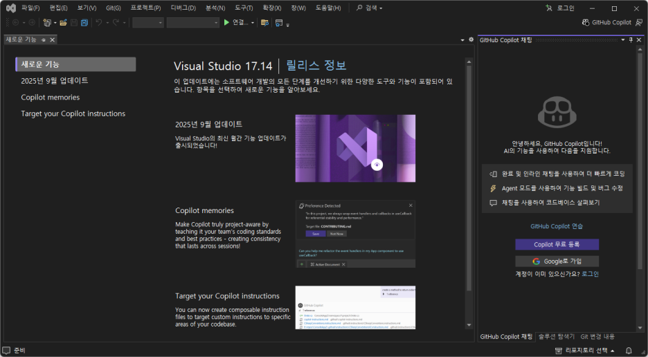Click the large Copilot mascot icon
648x357 pixels.
557,112
